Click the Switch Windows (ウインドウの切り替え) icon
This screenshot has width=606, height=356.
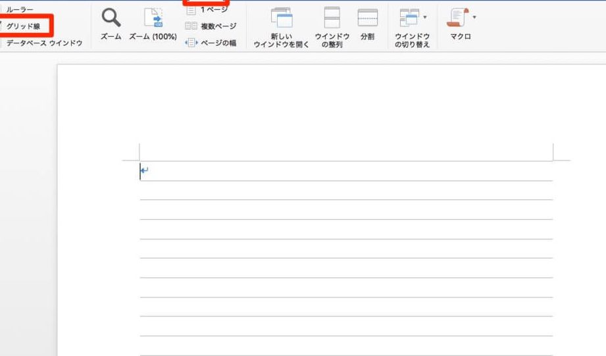(x=409, y=18)
